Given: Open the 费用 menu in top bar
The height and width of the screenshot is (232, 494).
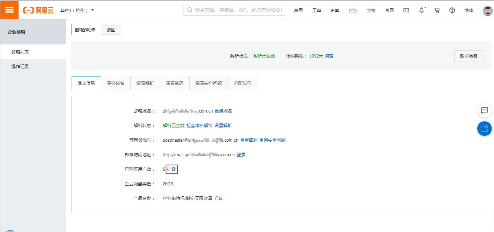Looking at the screenshot, I should click(298, 10).
